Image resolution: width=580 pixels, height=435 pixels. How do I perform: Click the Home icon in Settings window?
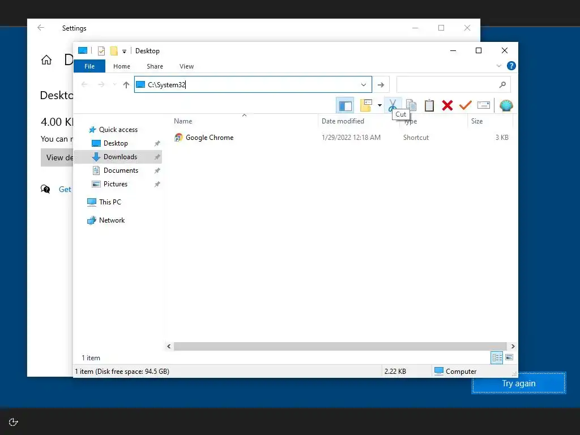tap(46, 60)
